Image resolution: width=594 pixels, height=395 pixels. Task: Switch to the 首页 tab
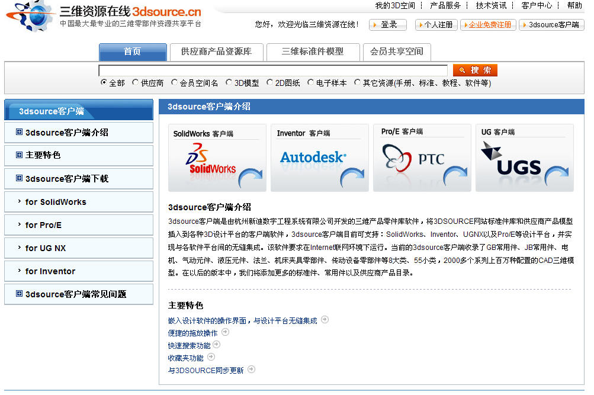[x=133, y=52]
